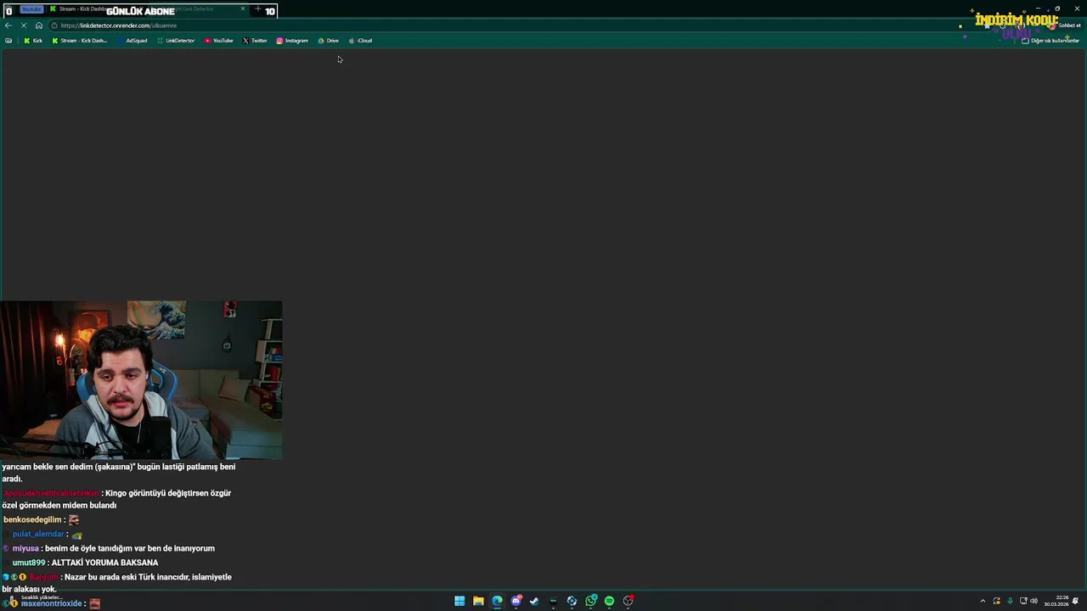Open Steam from the taskbar
1087x611 pixels.
coord(534,601)
